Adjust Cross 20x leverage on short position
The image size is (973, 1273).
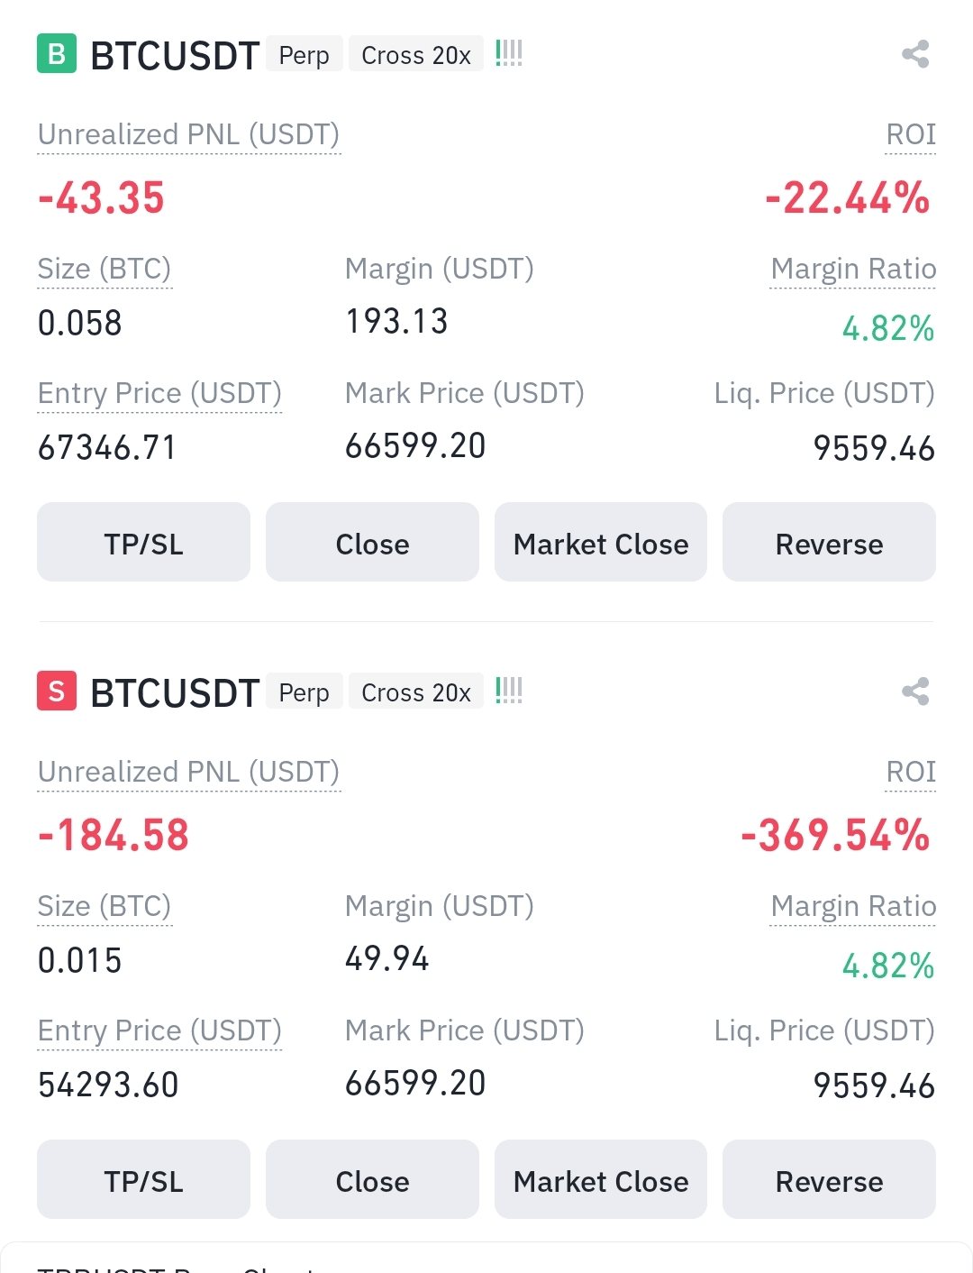click(x=415, y=692)
